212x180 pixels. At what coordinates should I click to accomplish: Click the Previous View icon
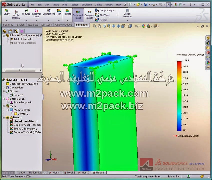pos(104,26)
